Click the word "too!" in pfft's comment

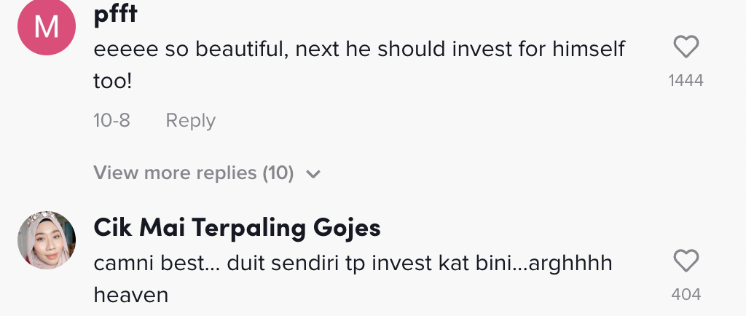pyautogui.click(x=112, y=82)
